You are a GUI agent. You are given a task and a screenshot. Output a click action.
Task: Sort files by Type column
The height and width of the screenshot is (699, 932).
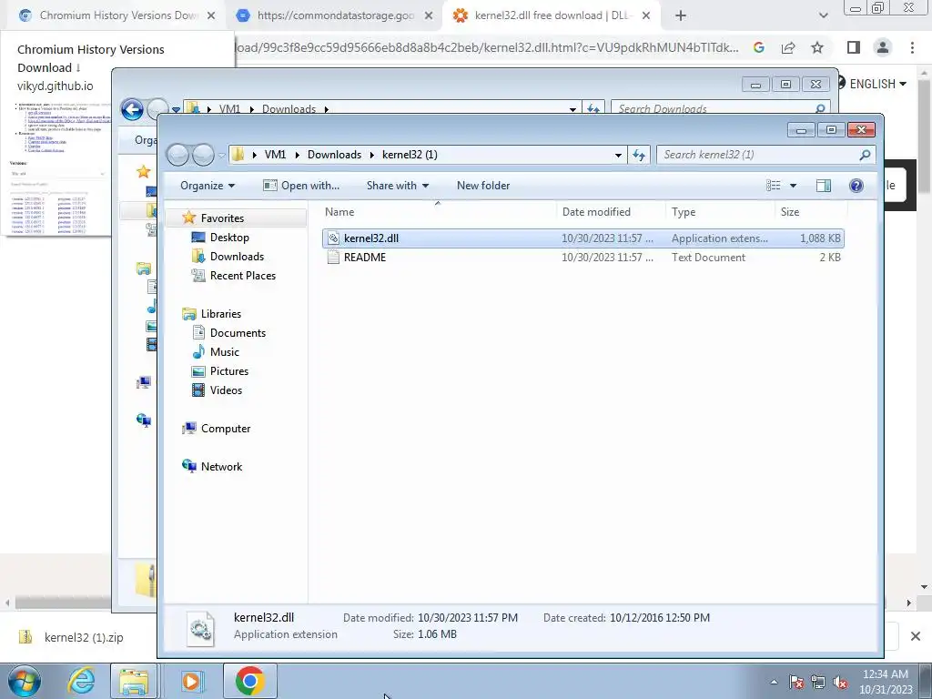point(684,211)
